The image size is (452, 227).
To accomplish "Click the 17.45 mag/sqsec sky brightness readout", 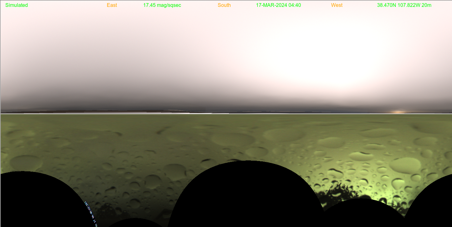I will [x=162, y=5].
